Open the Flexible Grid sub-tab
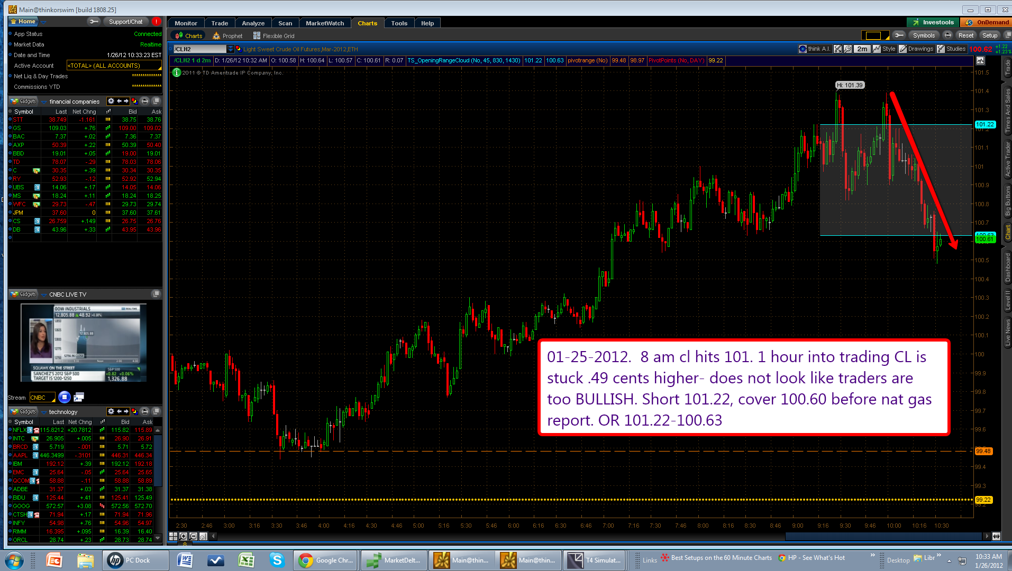The image size is (1012, 571). point(273,36)
